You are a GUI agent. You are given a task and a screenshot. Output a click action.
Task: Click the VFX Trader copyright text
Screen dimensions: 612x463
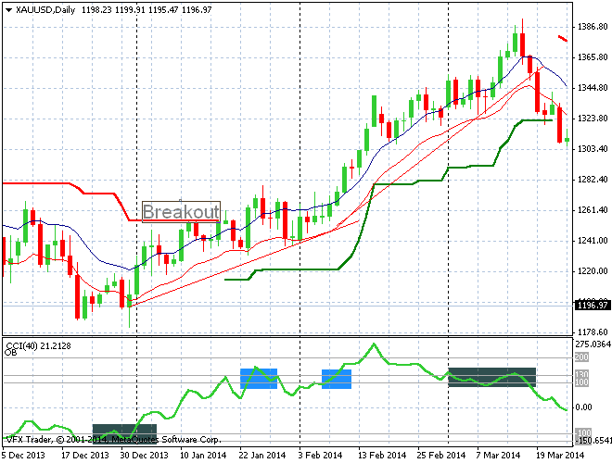(111, 438)
